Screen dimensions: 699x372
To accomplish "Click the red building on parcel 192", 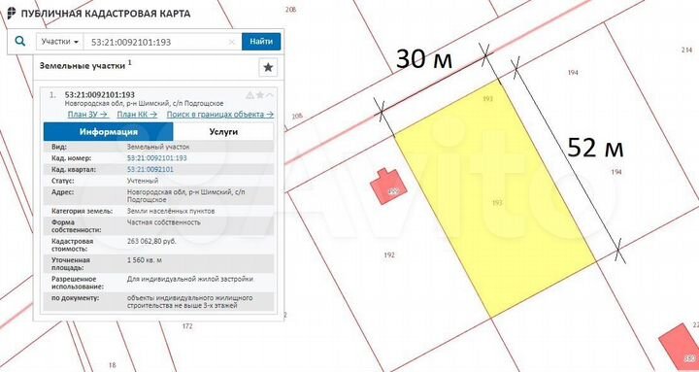I will 389,186.
